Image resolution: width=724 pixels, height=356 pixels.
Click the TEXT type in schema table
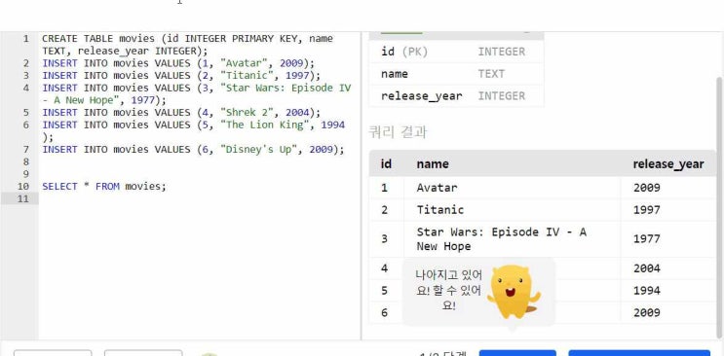pyautogui.click(x=491, y=74)
